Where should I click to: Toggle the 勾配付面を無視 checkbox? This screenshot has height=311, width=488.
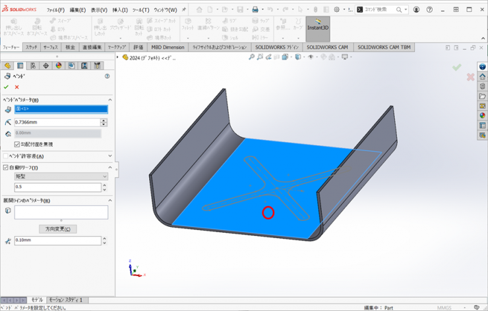[x=17, y=144]
